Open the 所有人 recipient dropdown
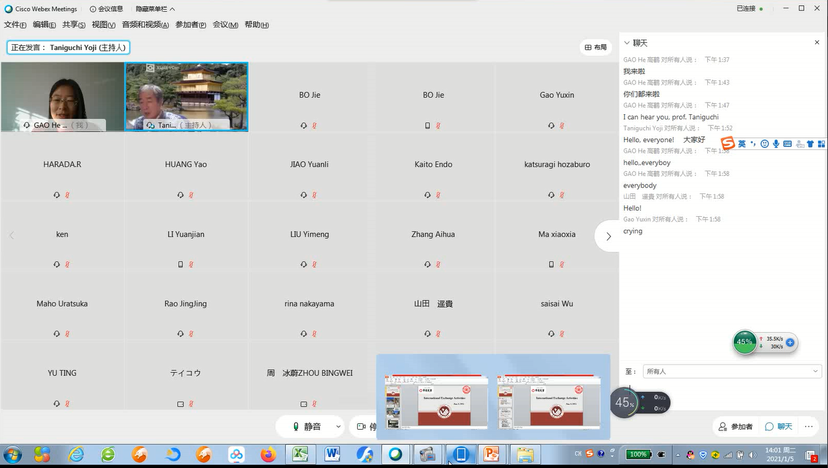 click(731, 371)
